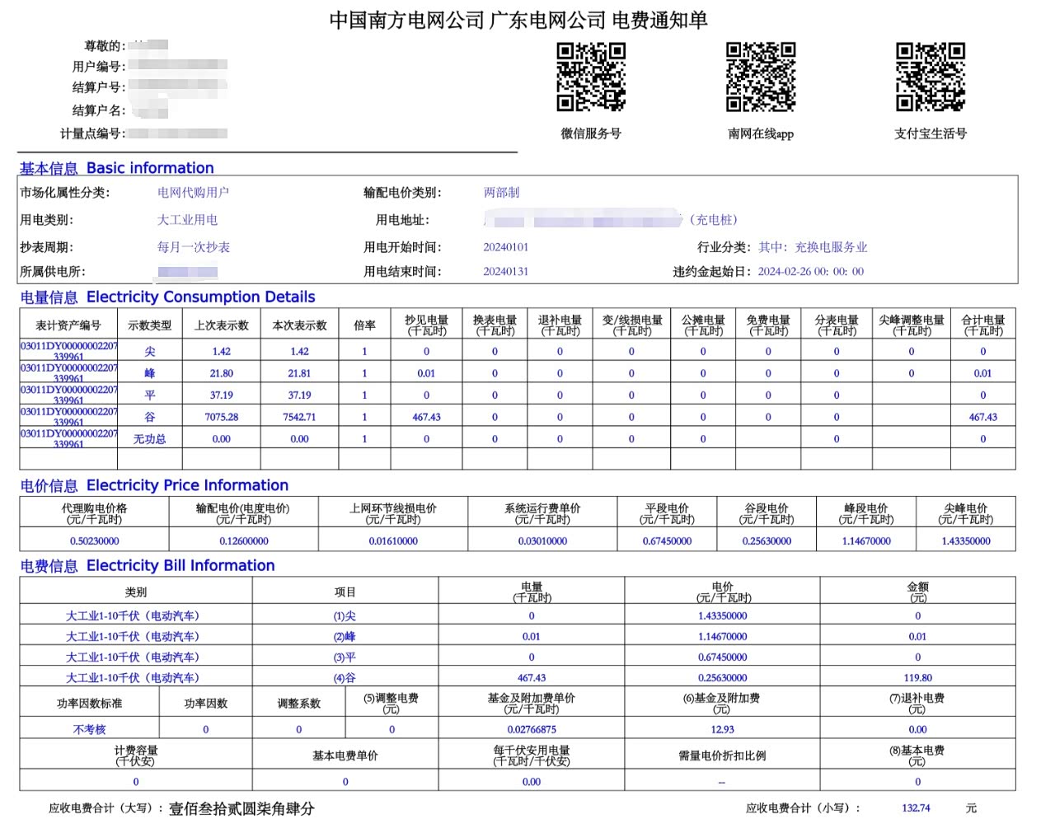1041x828 pixels.
Task: Select the 代理购电价格 value 0.50230000
Action: (95, 541)
